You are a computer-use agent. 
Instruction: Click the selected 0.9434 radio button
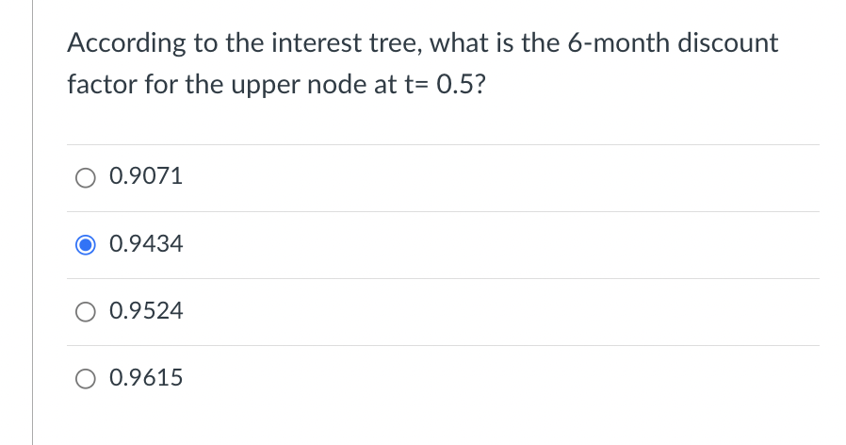[x=85, y=244]
